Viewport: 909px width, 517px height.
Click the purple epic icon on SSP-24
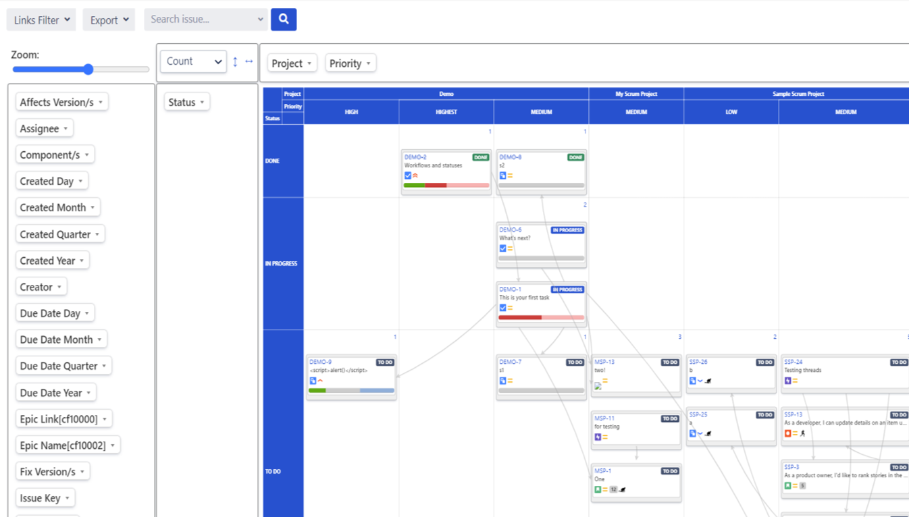(x=787, y=381)
